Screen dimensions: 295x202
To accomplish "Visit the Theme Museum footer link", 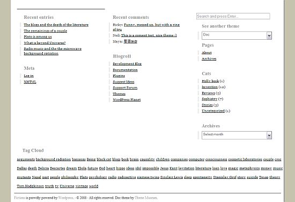I will tap(146, 198).
